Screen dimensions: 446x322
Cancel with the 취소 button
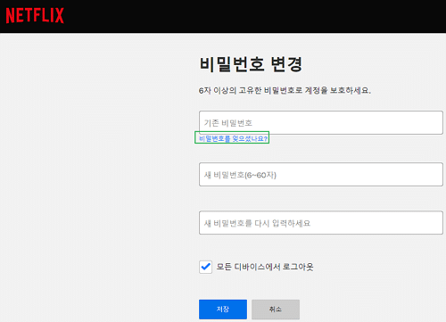coord(276,310)
